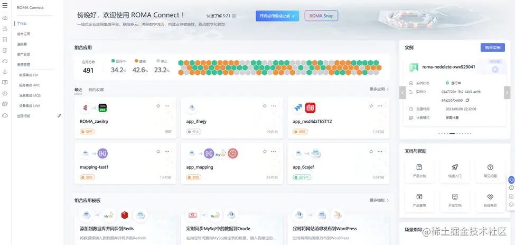The image size is (515, 245).
Task: Open more options on app_6cajef card
Action: [380, 151]
